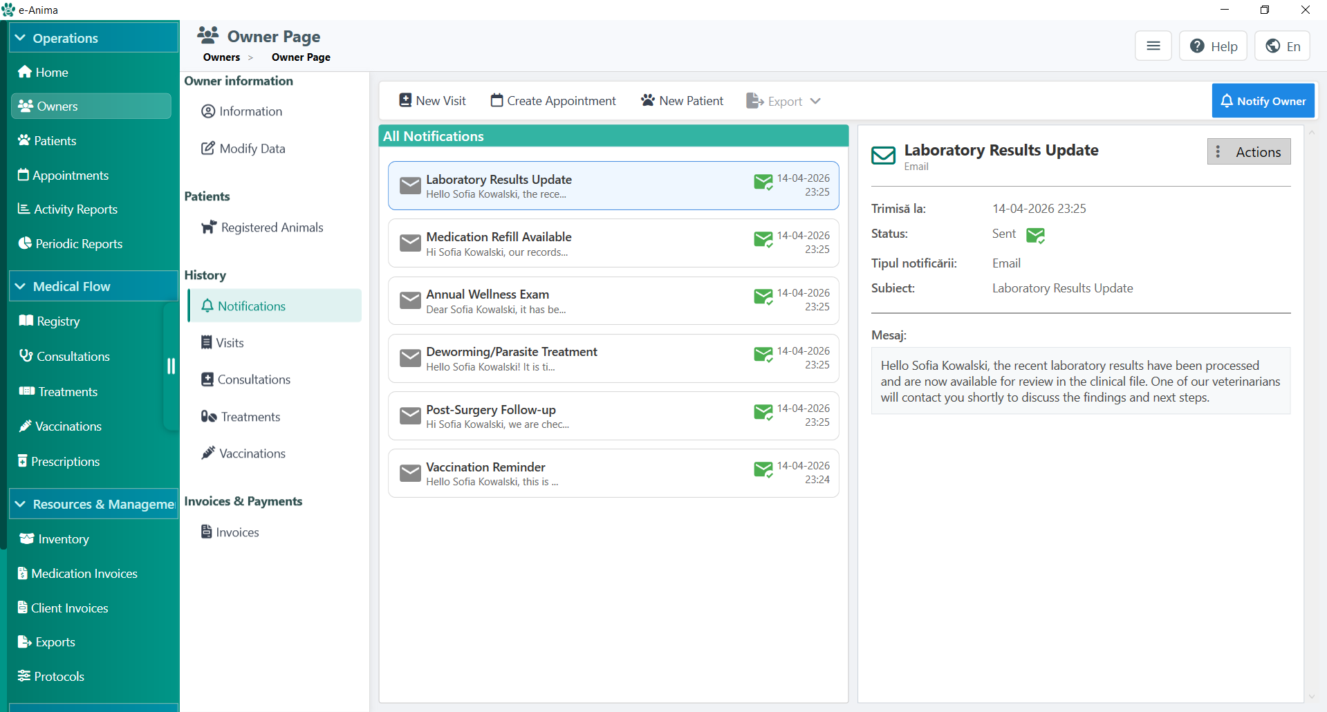Follow the Owners breadcrumb link
Screen dimensions: 1327x712
pyautogui.click(x=221, y=57)
